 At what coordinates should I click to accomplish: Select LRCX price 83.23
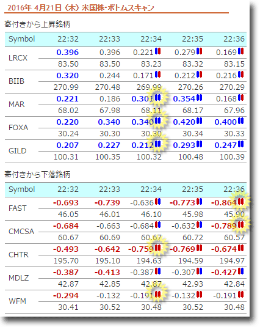pyautogui.click(x=151, y=64)
